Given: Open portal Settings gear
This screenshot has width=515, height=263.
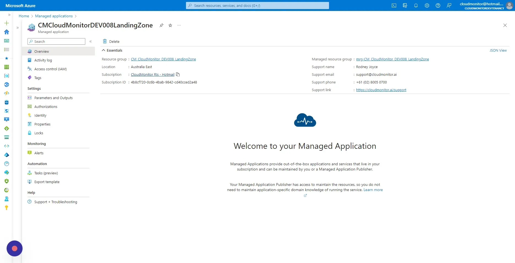Looking at the screenshot, I should [427, 5].
